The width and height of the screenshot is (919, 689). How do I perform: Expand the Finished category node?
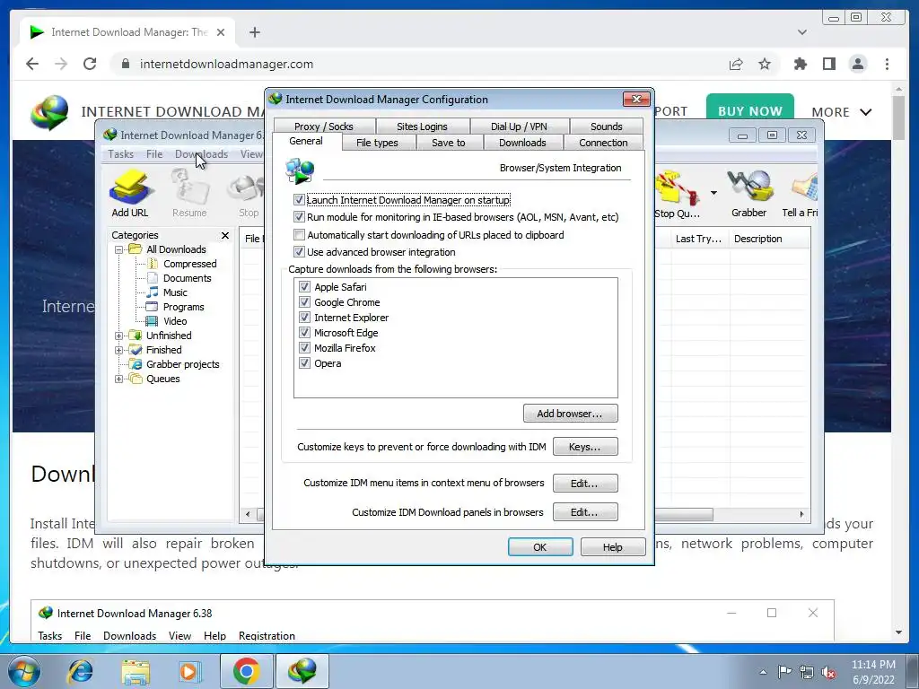(118, 351)
